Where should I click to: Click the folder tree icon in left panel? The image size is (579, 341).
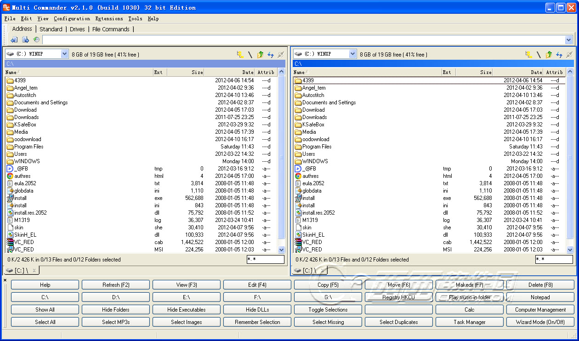point(240,54)
